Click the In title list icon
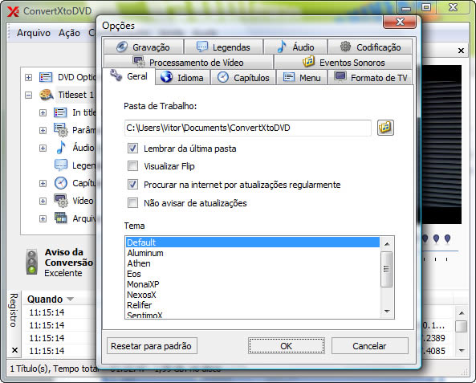 coord(60,112)
